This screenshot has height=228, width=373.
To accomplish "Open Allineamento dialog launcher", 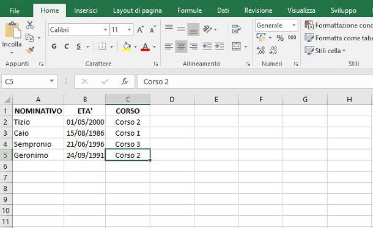I will tap(248, 64).
